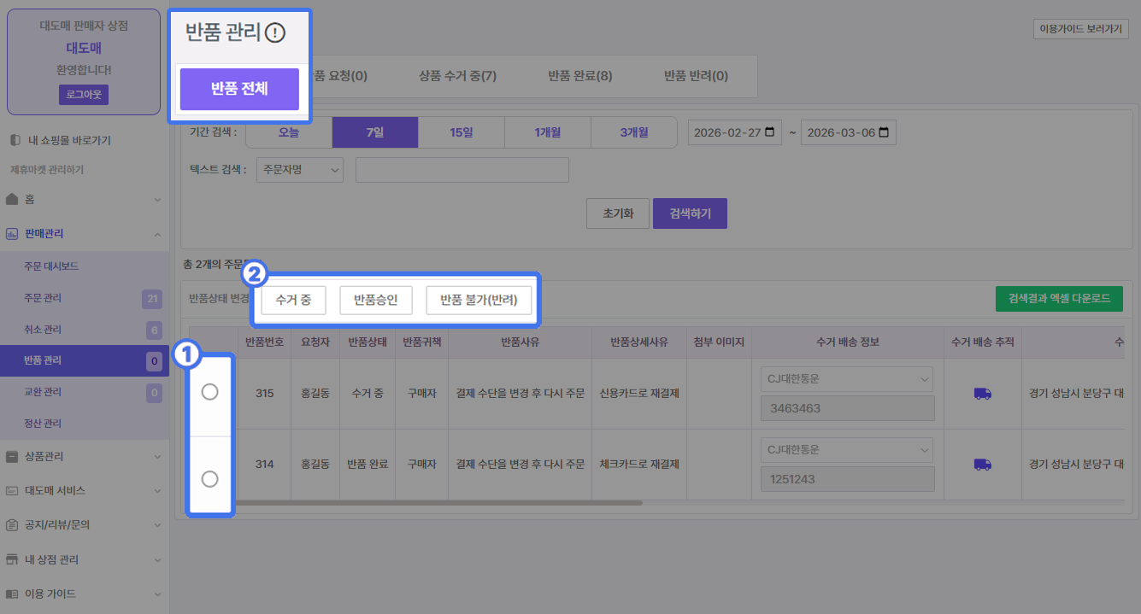Screen dimensions: 1141x614
Task: Open the 주문자명 text search dropdown
Action: click(x=298, y=170)
